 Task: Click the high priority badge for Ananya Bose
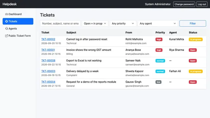tap(159, 50)
